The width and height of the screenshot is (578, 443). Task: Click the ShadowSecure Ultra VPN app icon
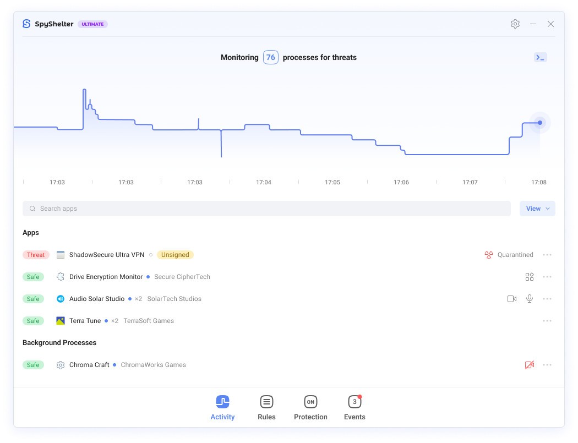pos(61,255)
